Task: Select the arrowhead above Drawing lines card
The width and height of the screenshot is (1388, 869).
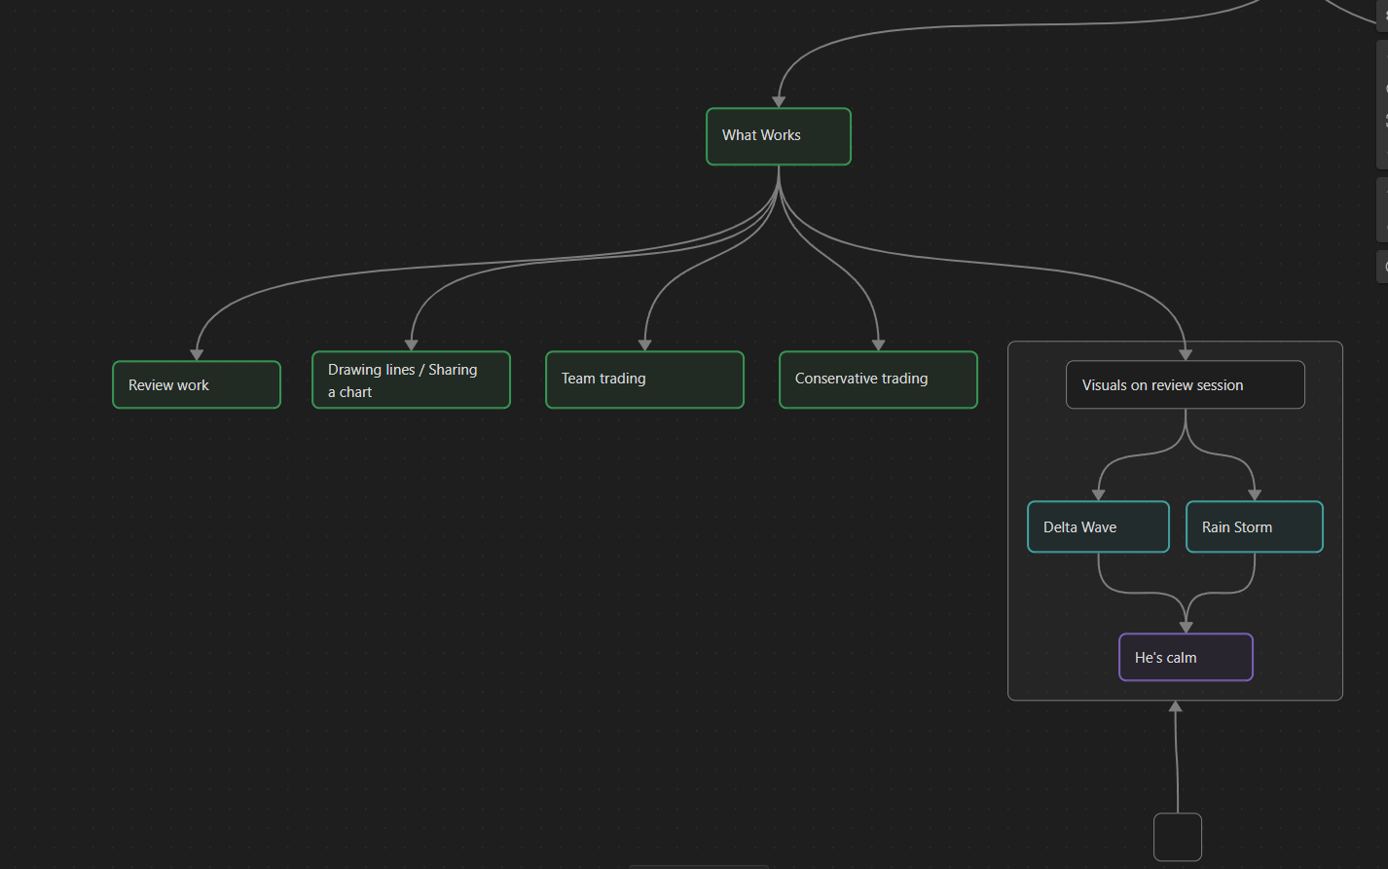Action: 411,344
